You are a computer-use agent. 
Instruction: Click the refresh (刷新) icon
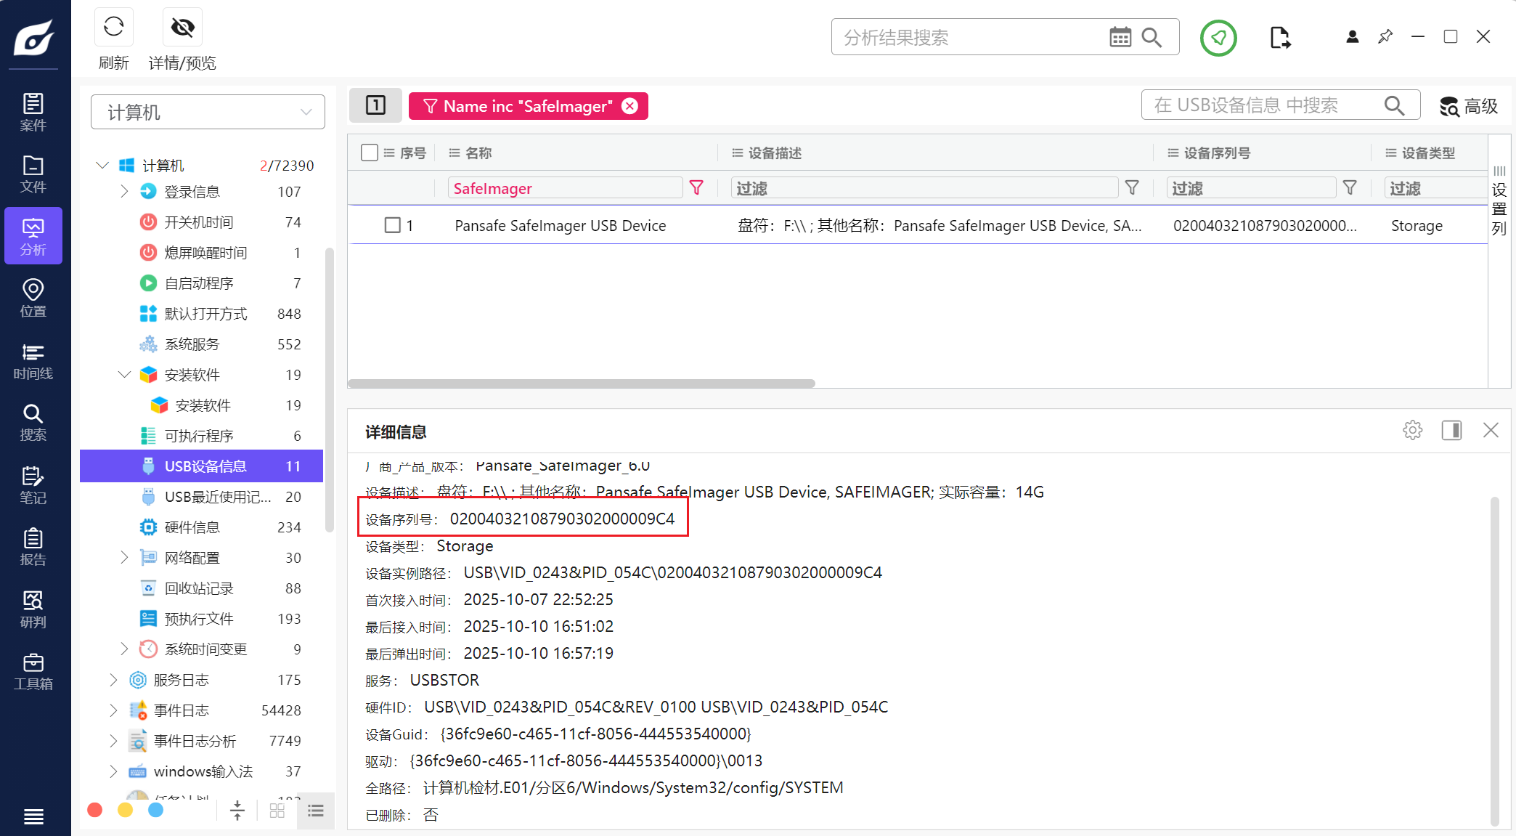[x=113, y=28]
